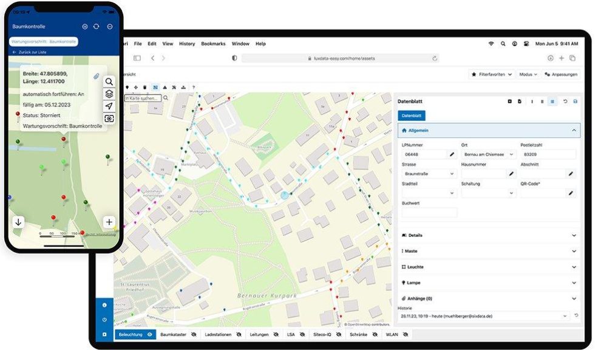
Task: Click the Postleitzahl input field
Action: 548,154
